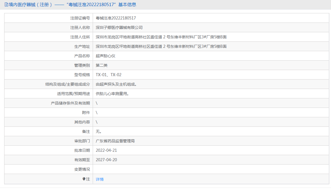
Task: Click the 结构及组成/主要组成成分 label
Action: 68,84
